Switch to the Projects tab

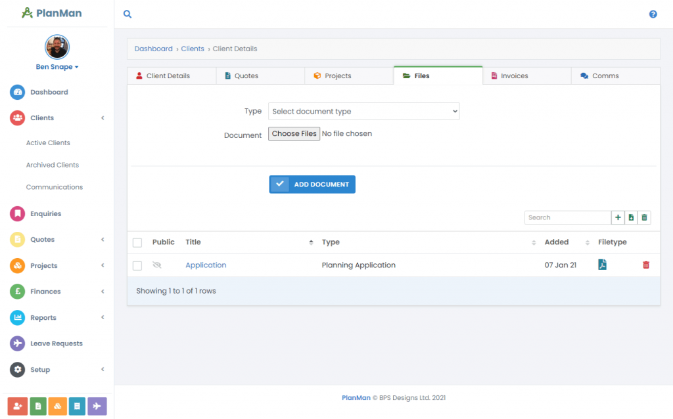click(350, 76)
